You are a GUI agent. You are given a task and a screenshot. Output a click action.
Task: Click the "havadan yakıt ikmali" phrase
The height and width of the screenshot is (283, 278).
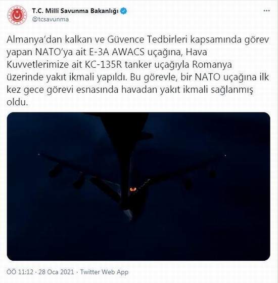pos(164,90)
